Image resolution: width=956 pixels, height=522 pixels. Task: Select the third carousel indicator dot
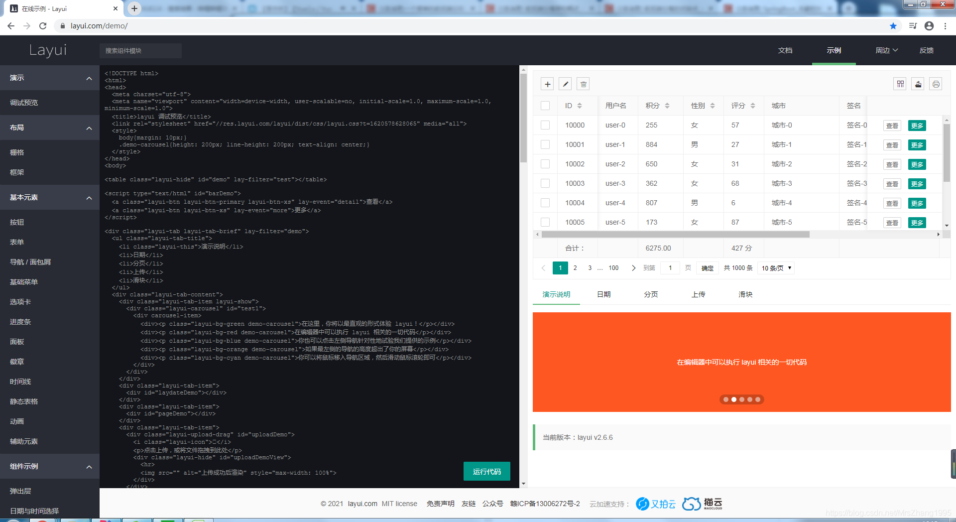[742, 399]
